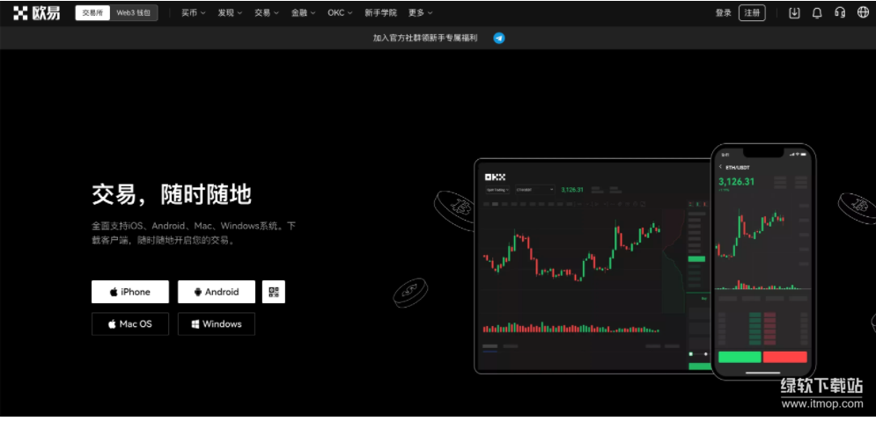Click the phone ETH/USDT mockup
Screen dimensions: 876x421
point(763,262)
